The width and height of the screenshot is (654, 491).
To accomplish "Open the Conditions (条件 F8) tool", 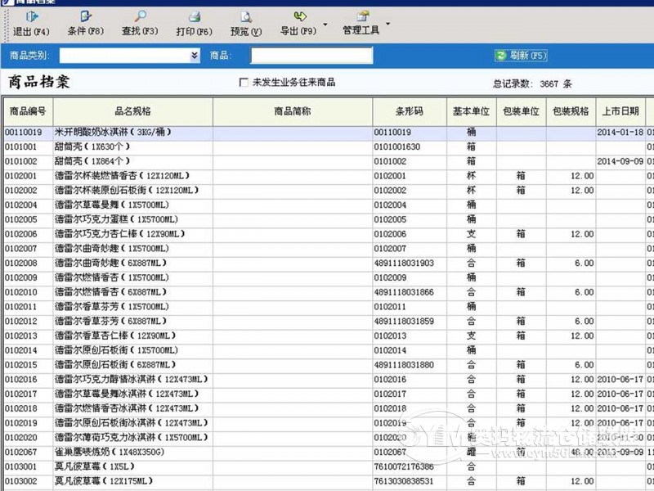I will tap(86, 23).
